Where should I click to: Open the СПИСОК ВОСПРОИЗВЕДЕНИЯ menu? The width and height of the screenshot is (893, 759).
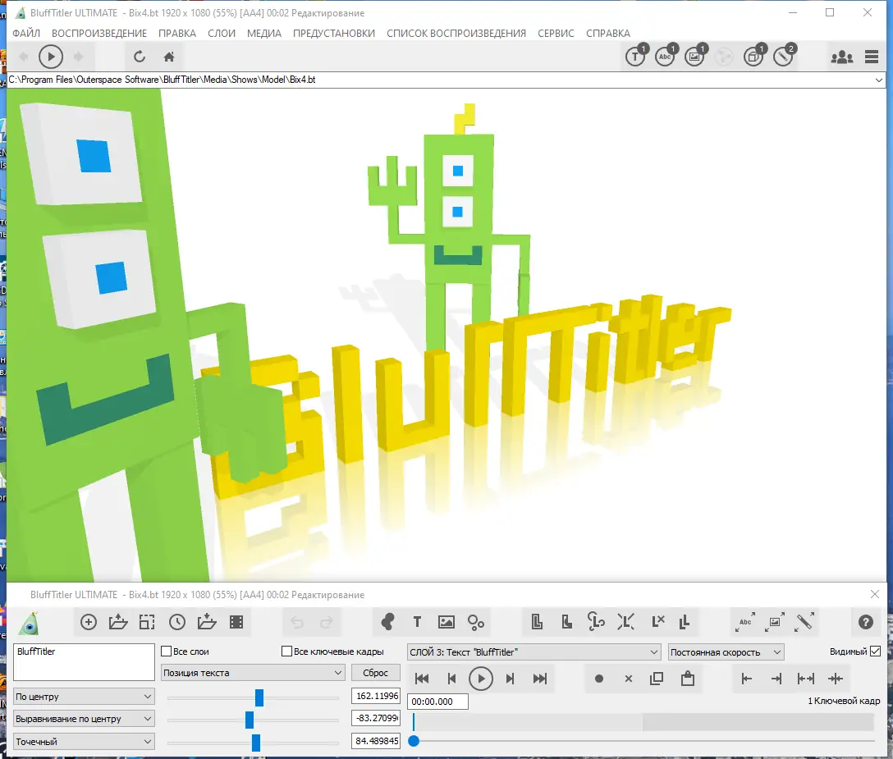[x=456, y=34]
